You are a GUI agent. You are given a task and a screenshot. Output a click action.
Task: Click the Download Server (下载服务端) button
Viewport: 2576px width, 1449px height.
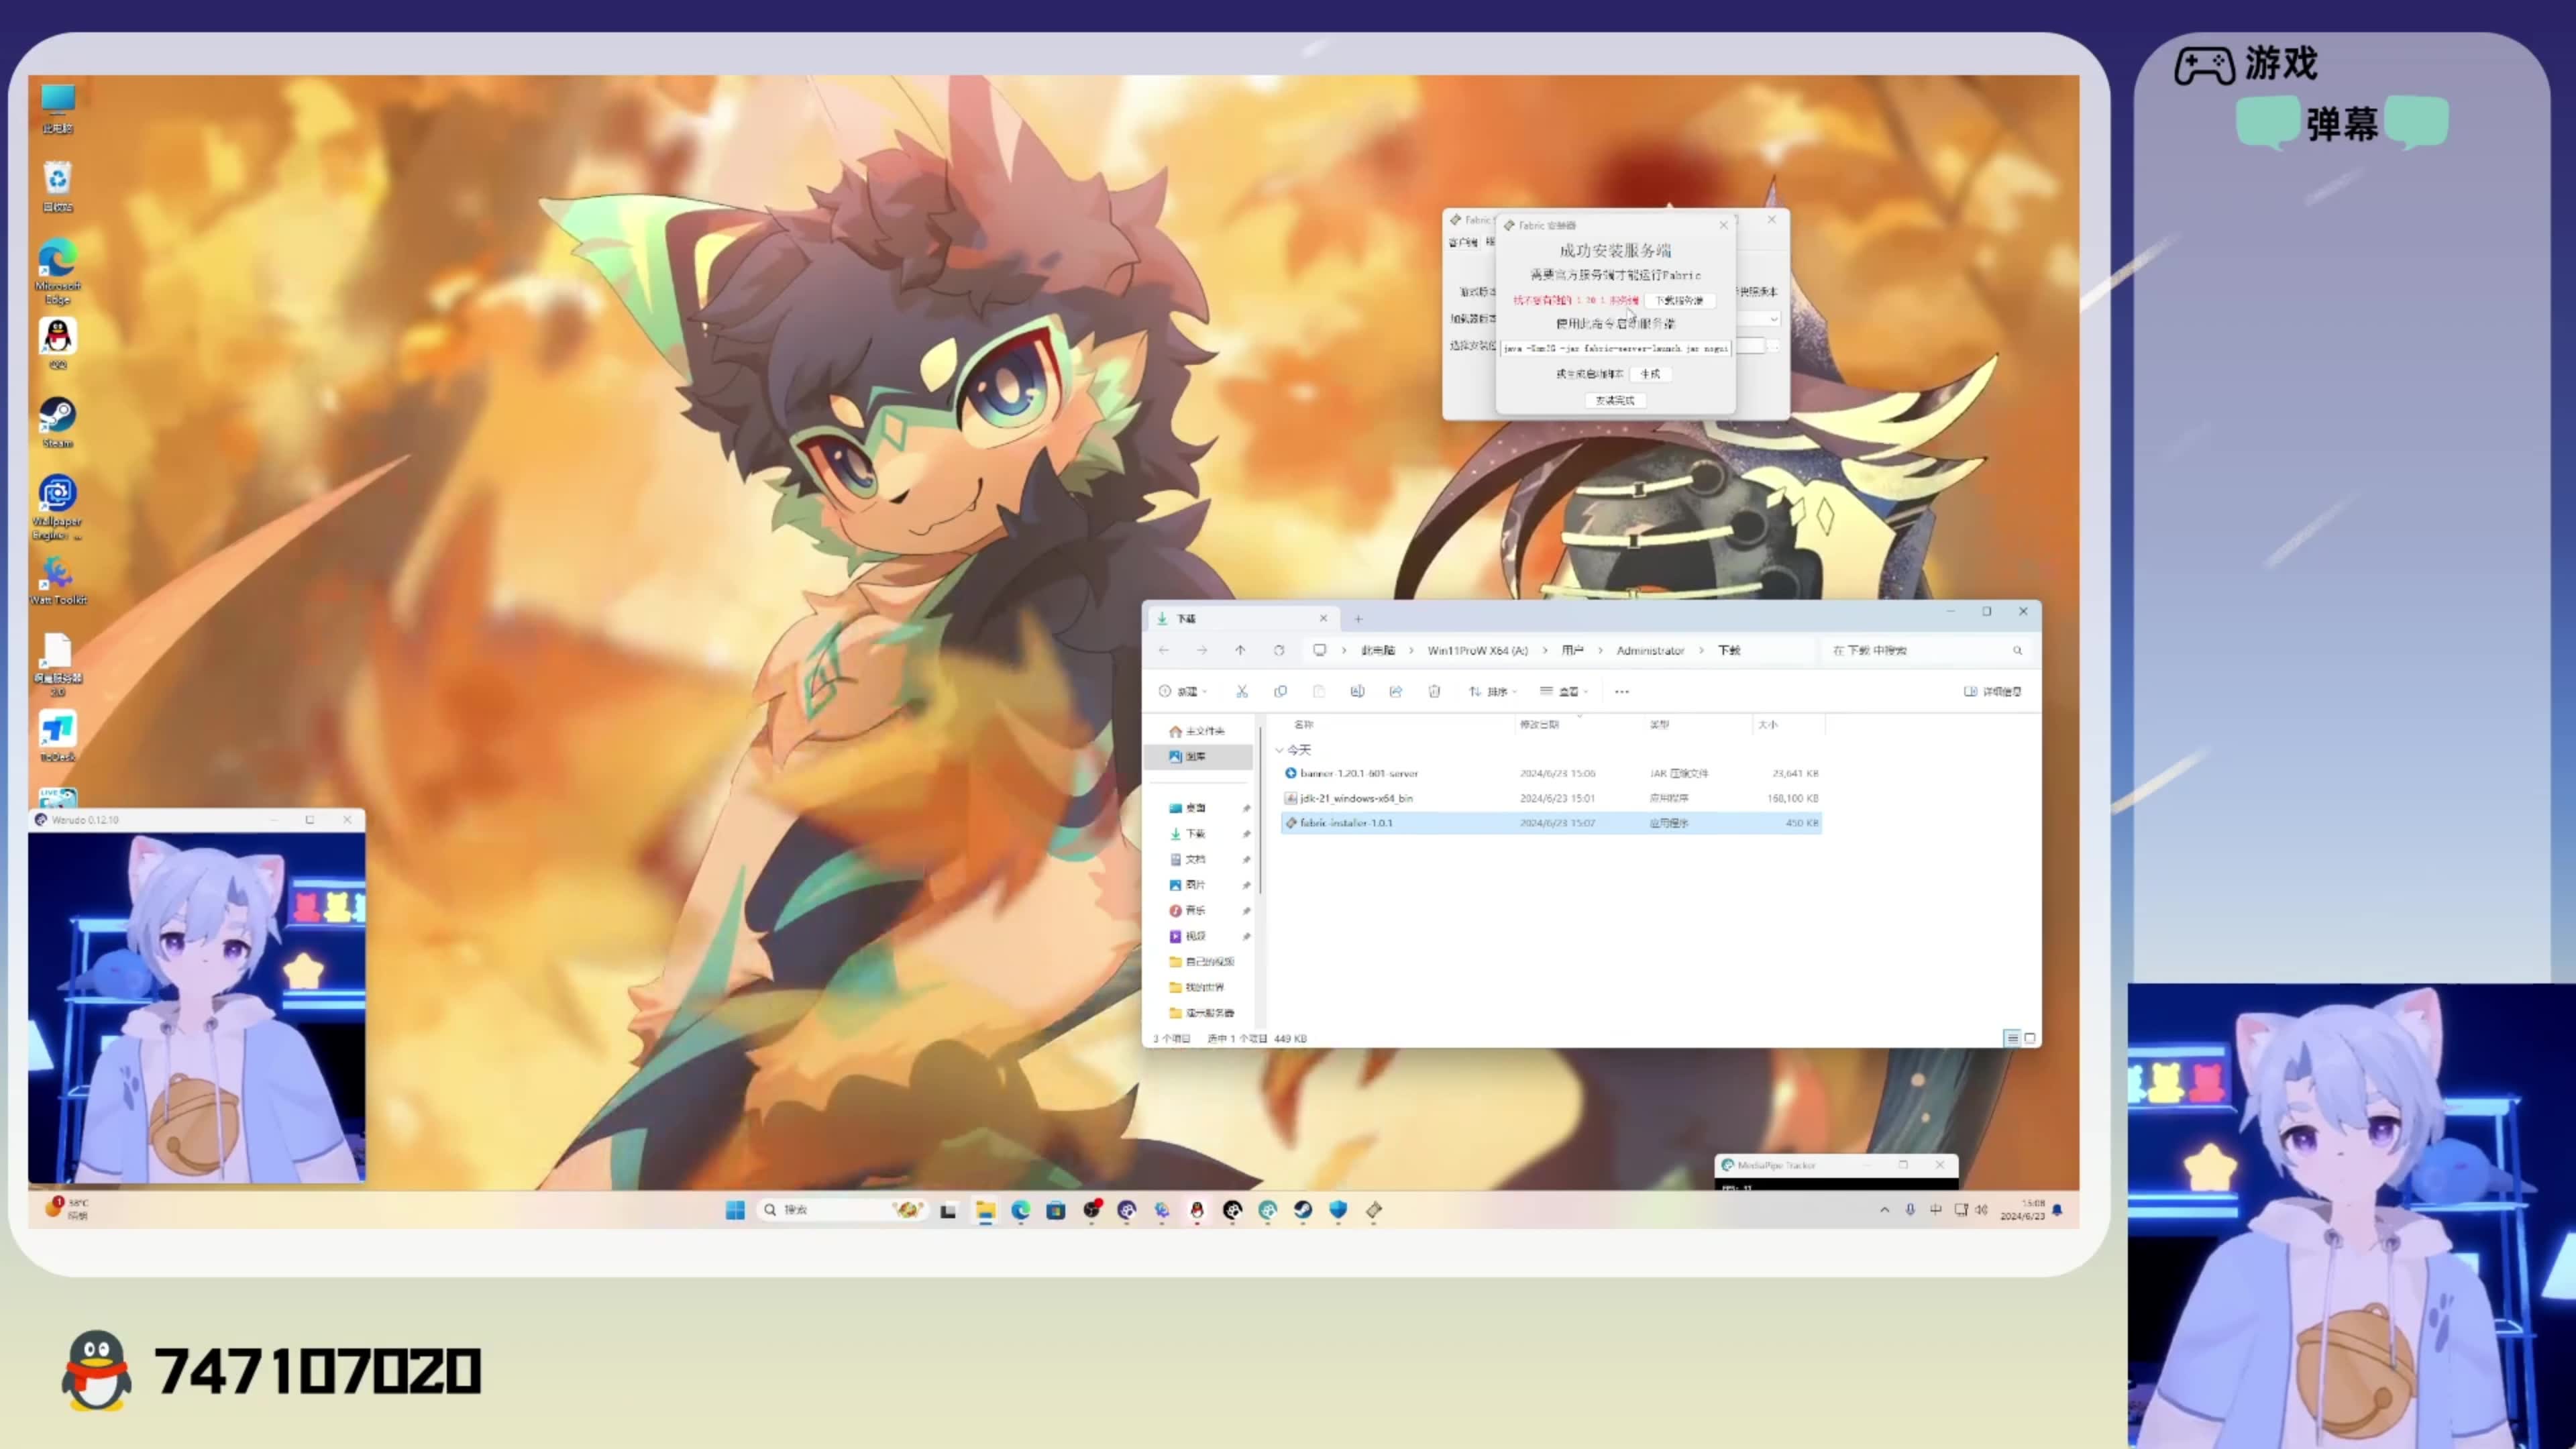coord(1678,300)
